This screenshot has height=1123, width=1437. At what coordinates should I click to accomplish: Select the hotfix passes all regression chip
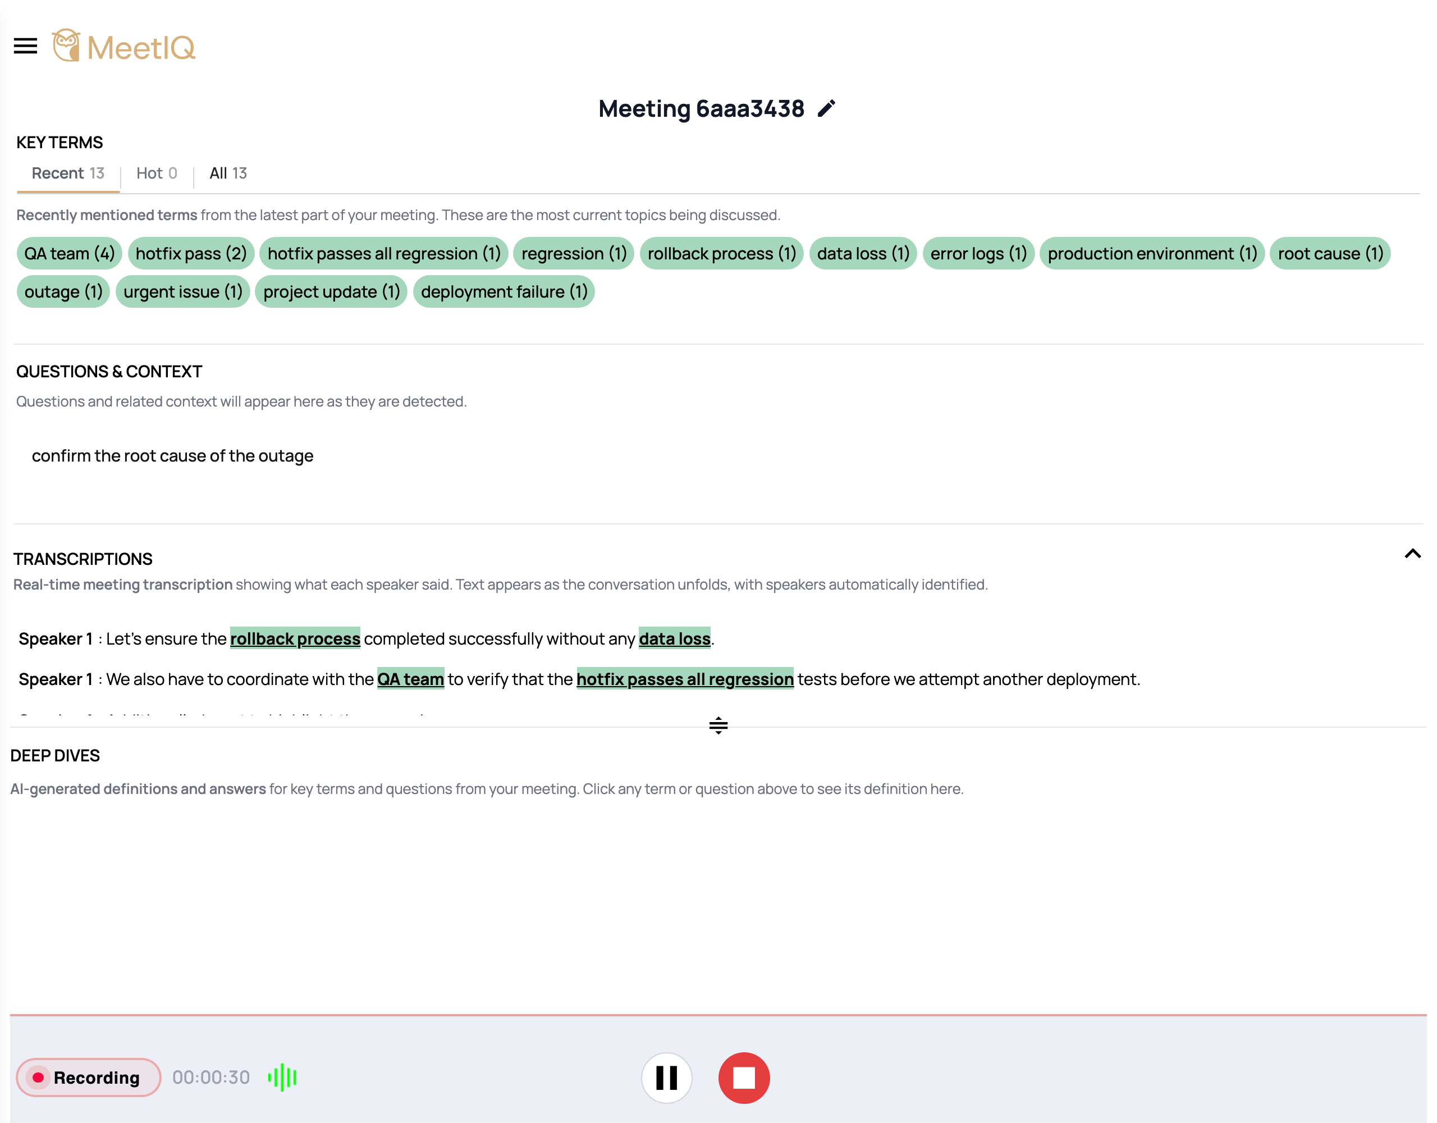click(383, 253)
